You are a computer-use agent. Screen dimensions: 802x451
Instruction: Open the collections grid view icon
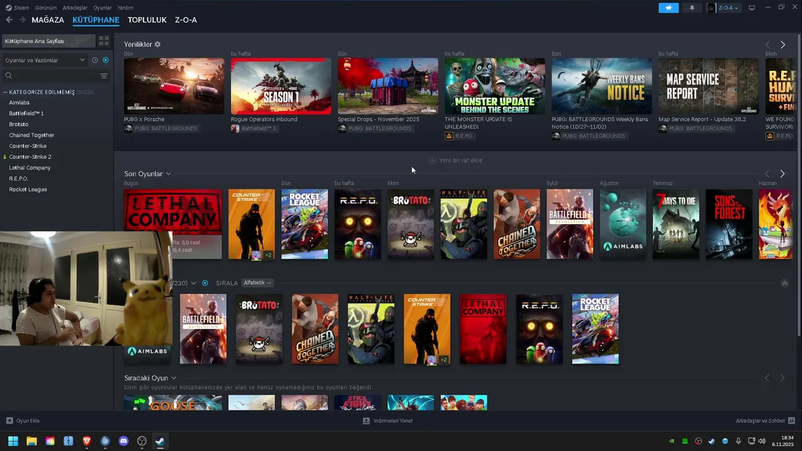click(x=104, y=41)
